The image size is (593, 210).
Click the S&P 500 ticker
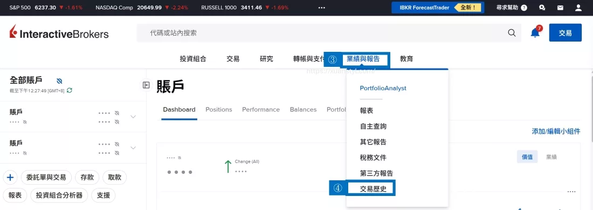[x=46, y=8]
